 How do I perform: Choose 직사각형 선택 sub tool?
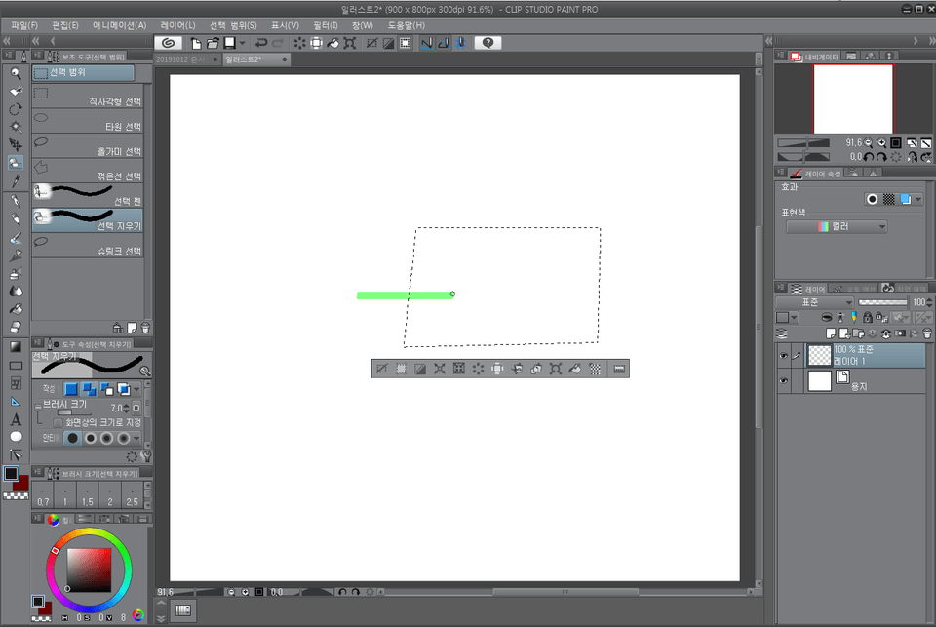point(87,96)
